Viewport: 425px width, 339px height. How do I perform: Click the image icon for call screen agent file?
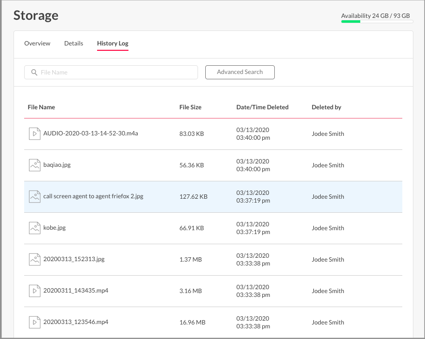(35, 196)
